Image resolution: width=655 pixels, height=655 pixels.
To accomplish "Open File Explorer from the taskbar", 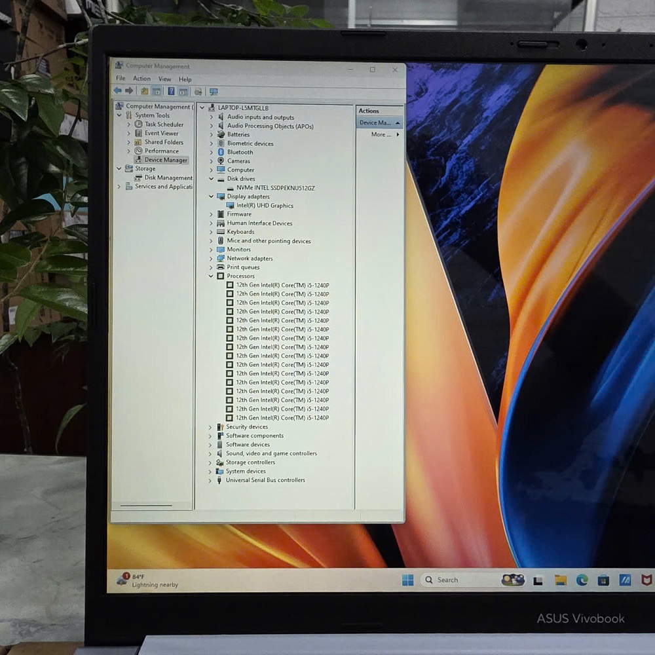I will (560, 580).
